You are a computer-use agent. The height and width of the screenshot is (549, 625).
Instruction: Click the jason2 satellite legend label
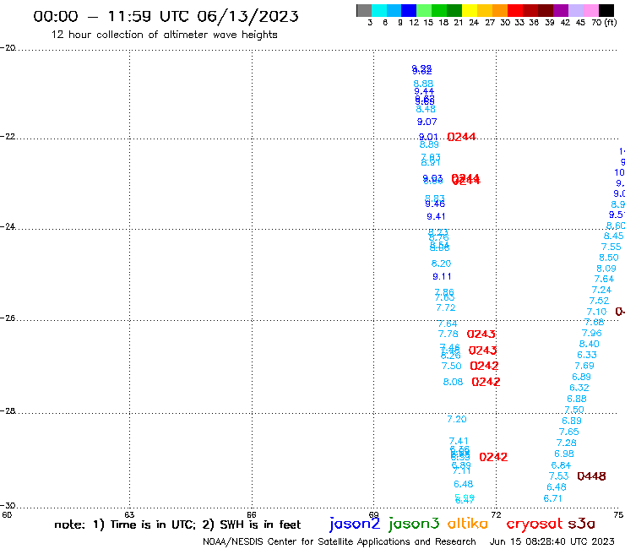tap(355, 524)
